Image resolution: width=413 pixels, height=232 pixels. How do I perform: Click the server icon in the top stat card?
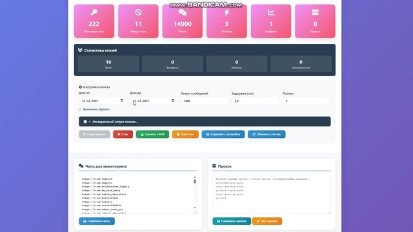(x=316, y=12)
